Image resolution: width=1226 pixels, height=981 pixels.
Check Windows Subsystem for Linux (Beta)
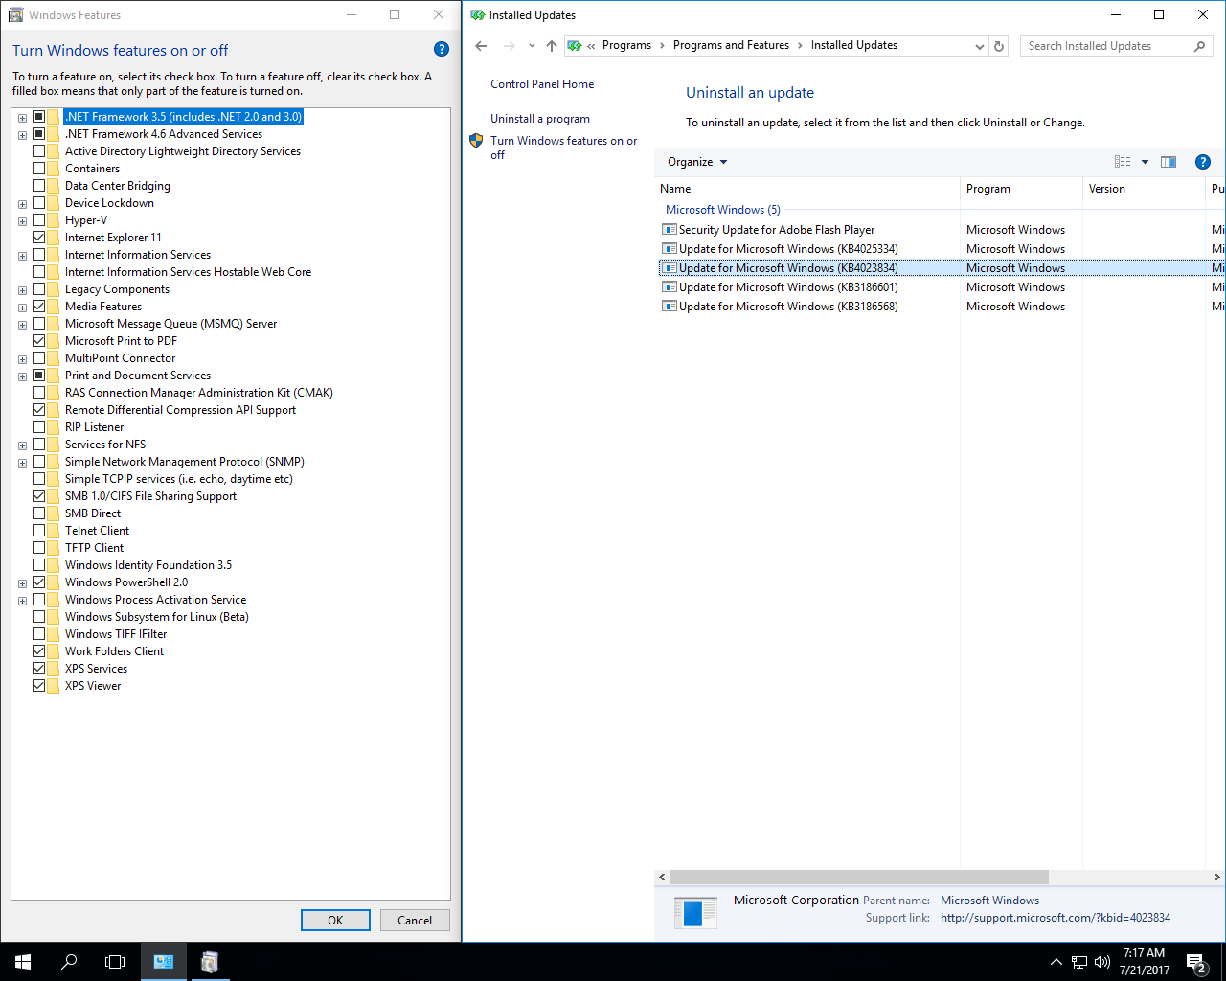point(39,617)
